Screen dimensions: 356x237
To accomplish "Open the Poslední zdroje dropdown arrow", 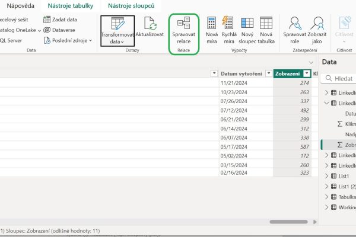I will pos(90,40).
